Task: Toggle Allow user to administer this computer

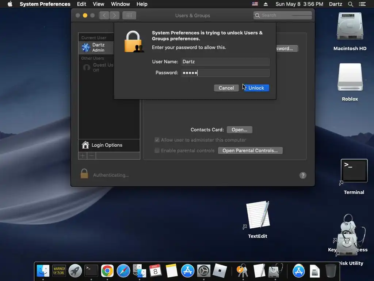Action: pyautogui.click(x=157, y=140)
